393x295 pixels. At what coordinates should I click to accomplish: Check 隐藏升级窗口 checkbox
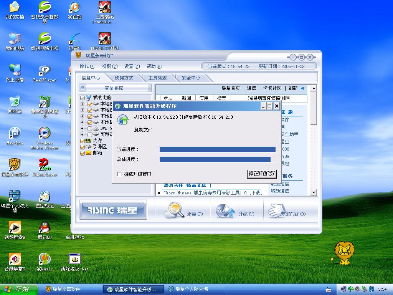(x=119, y=174)
